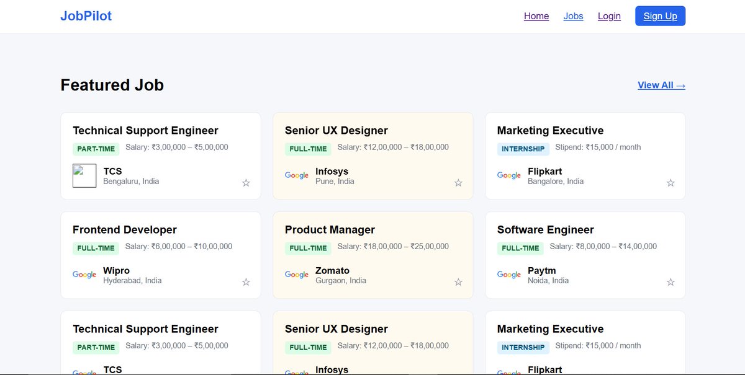Click the Bengaluru, India location text

point(131,182)
